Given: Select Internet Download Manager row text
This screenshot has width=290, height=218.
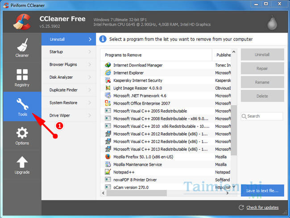Looking at the screenshot, I should (138, 65).
